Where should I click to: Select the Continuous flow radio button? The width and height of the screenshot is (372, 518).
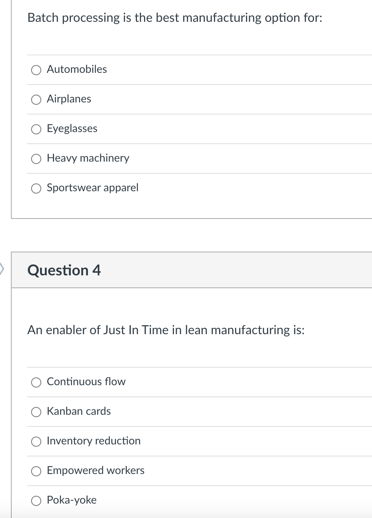(x=36, y=382)
